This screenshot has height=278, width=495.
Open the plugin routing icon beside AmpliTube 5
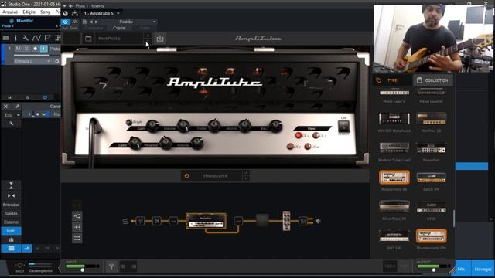(x=75, y=13)
